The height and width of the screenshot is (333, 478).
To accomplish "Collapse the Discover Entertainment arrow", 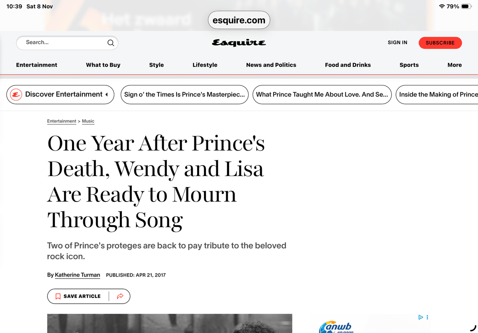I will [106, 95].
